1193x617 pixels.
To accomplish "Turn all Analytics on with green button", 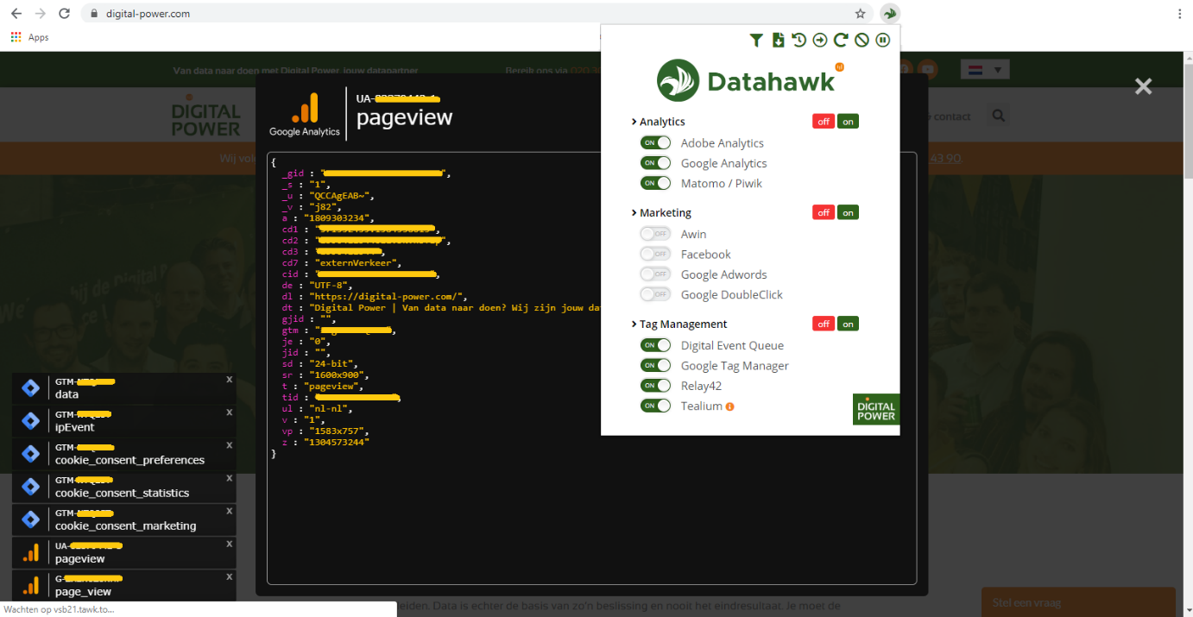I will click(848, 122).
